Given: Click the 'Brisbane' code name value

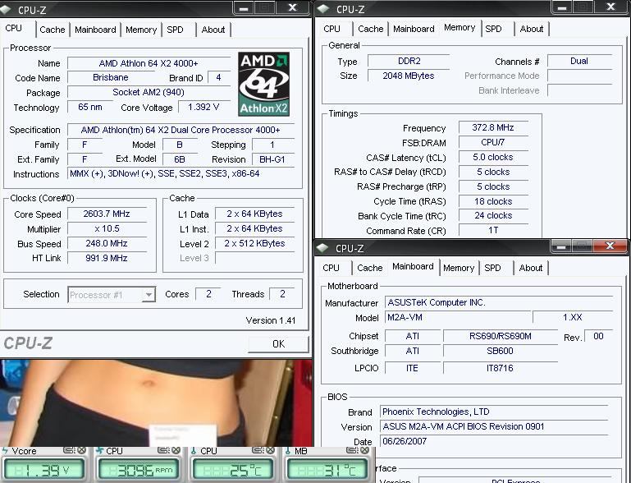Looking at the screenshot, I should click(111, 77).
